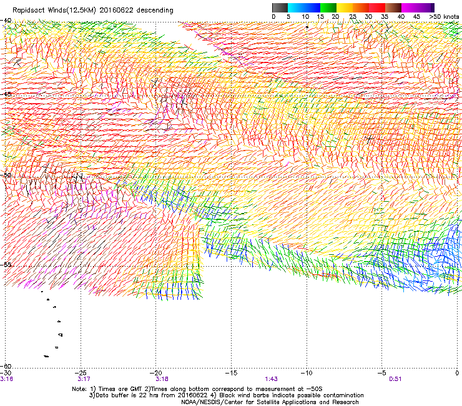Click the '-50' latitude label

[x=6, y=175]
